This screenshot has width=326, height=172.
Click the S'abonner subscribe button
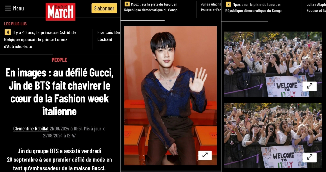click(x=104, y=8)
